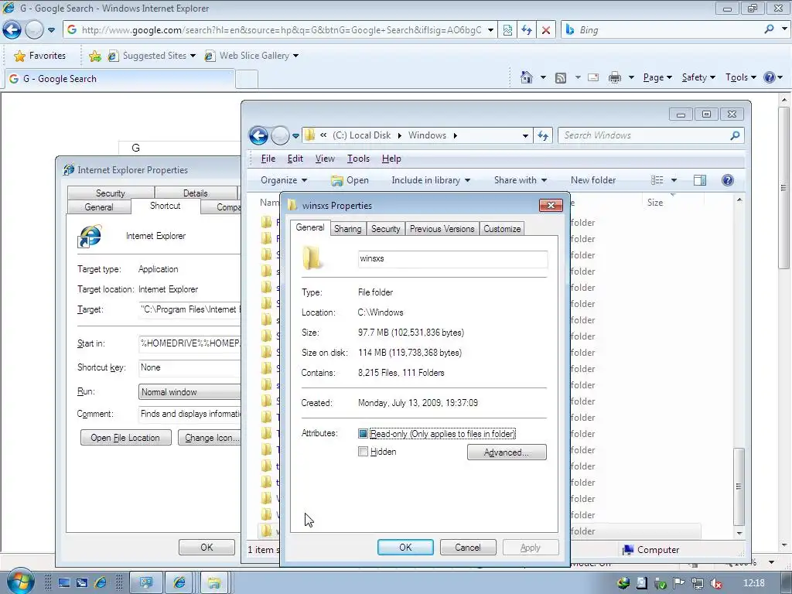Open the Customize tab
The width and height of the screenshot is (792, 594).
[501, 229]
